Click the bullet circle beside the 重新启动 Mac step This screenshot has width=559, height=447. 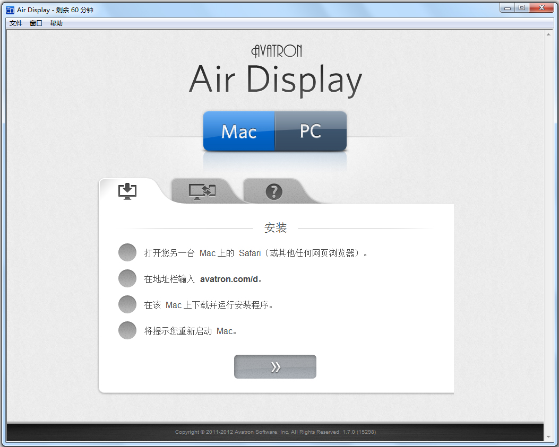point(127,331)
